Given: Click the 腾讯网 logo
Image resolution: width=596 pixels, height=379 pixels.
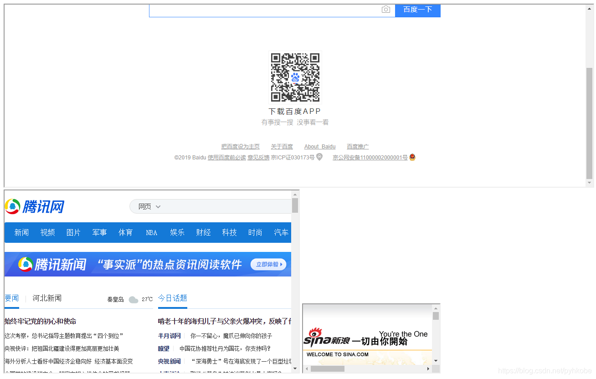Looking at the screenshot, I should tap(35, 206).
